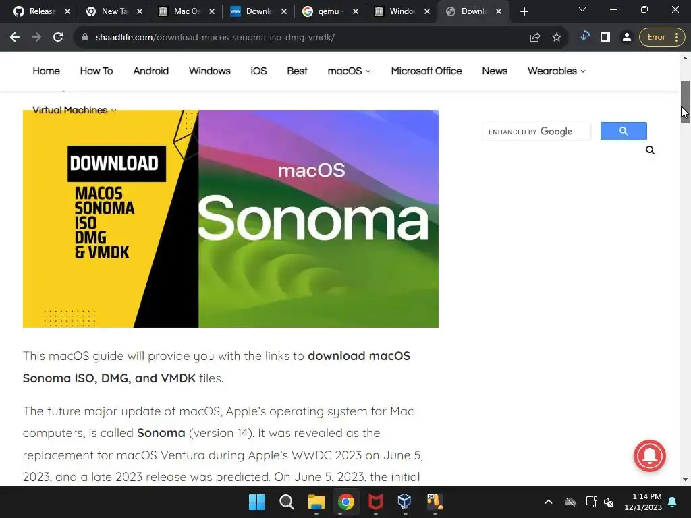Open File Explorer from taskbar
Image resolution: width=691 pixels, height=518 pixels.
[316, 502]
